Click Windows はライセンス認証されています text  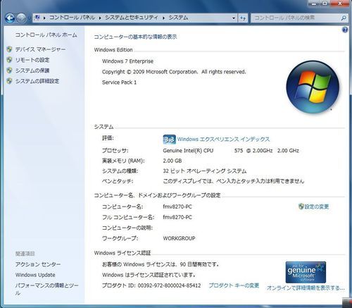pyautogui.click(x=149, y=275)
